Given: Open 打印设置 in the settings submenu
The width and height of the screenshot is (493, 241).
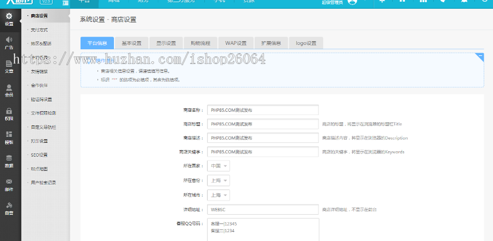Looking at the screenshot, I should (x=39, y=141).
